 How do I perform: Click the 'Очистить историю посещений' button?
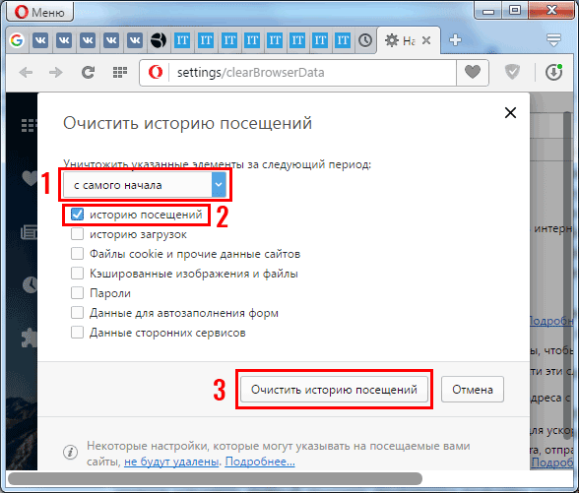point(334,390)
